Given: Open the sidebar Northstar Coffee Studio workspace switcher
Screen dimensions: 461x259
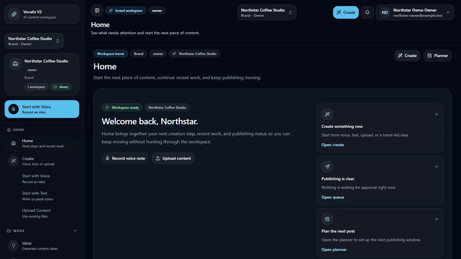Looking at the screenshot, I should coord(34,41).
